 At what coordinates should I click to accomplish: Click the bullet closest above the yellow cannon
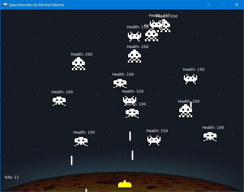(x=132, y=155)
